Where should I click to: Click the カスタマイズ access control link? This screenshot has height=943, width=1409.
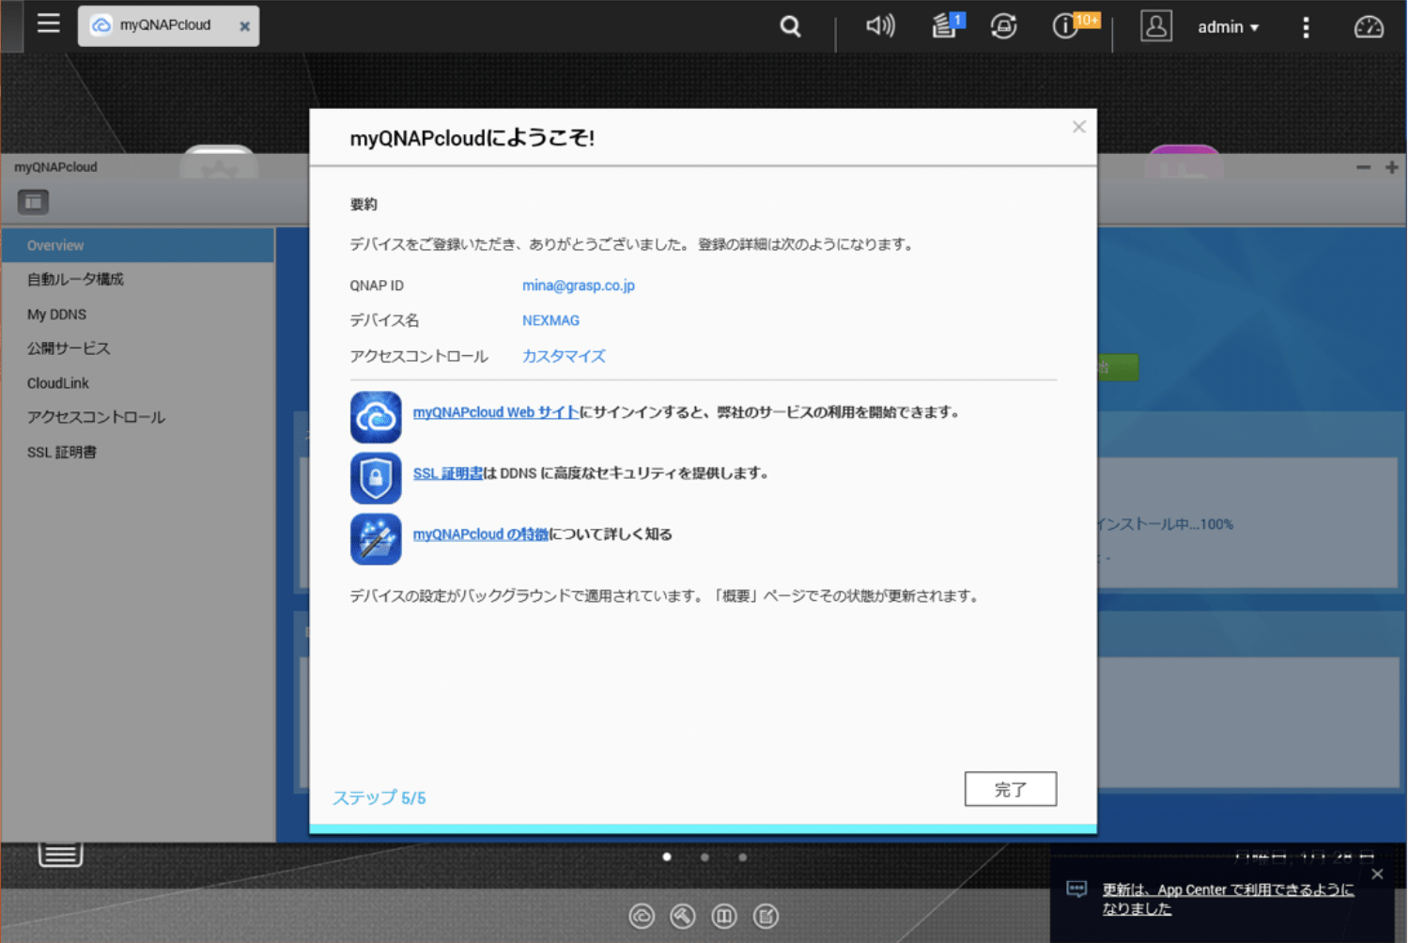coord(564,356)
